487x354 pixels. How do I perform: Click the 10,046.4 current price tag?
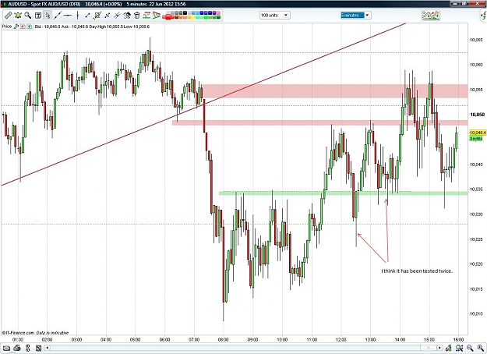pyautogui.click(x=478, y=133)
